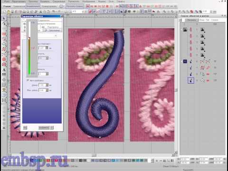This screenshot has width=228, height=171.
Task: Click the scissors cut icon in top toolbar
Action: (40, 11)
